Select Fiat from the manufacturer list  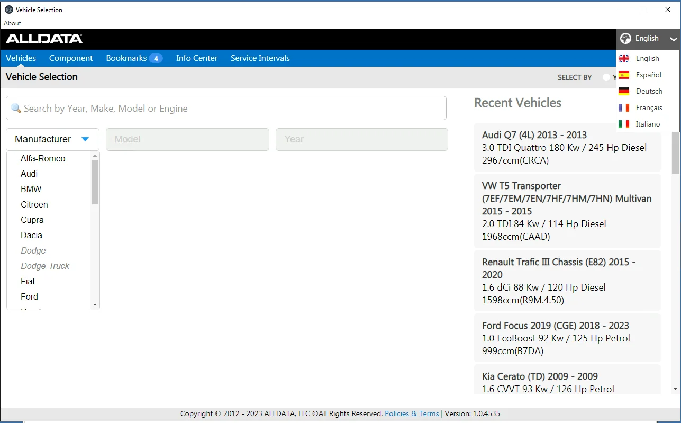tap(28, 281)
